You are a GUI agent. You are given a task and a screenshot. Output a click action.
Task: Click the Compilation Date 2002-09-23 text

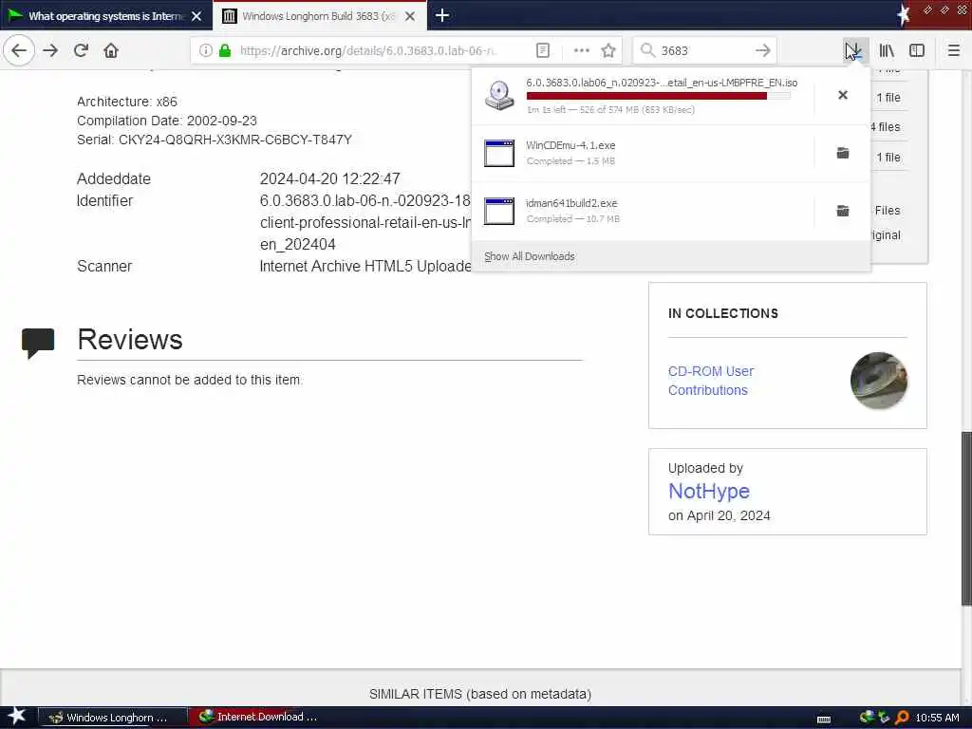167,121
